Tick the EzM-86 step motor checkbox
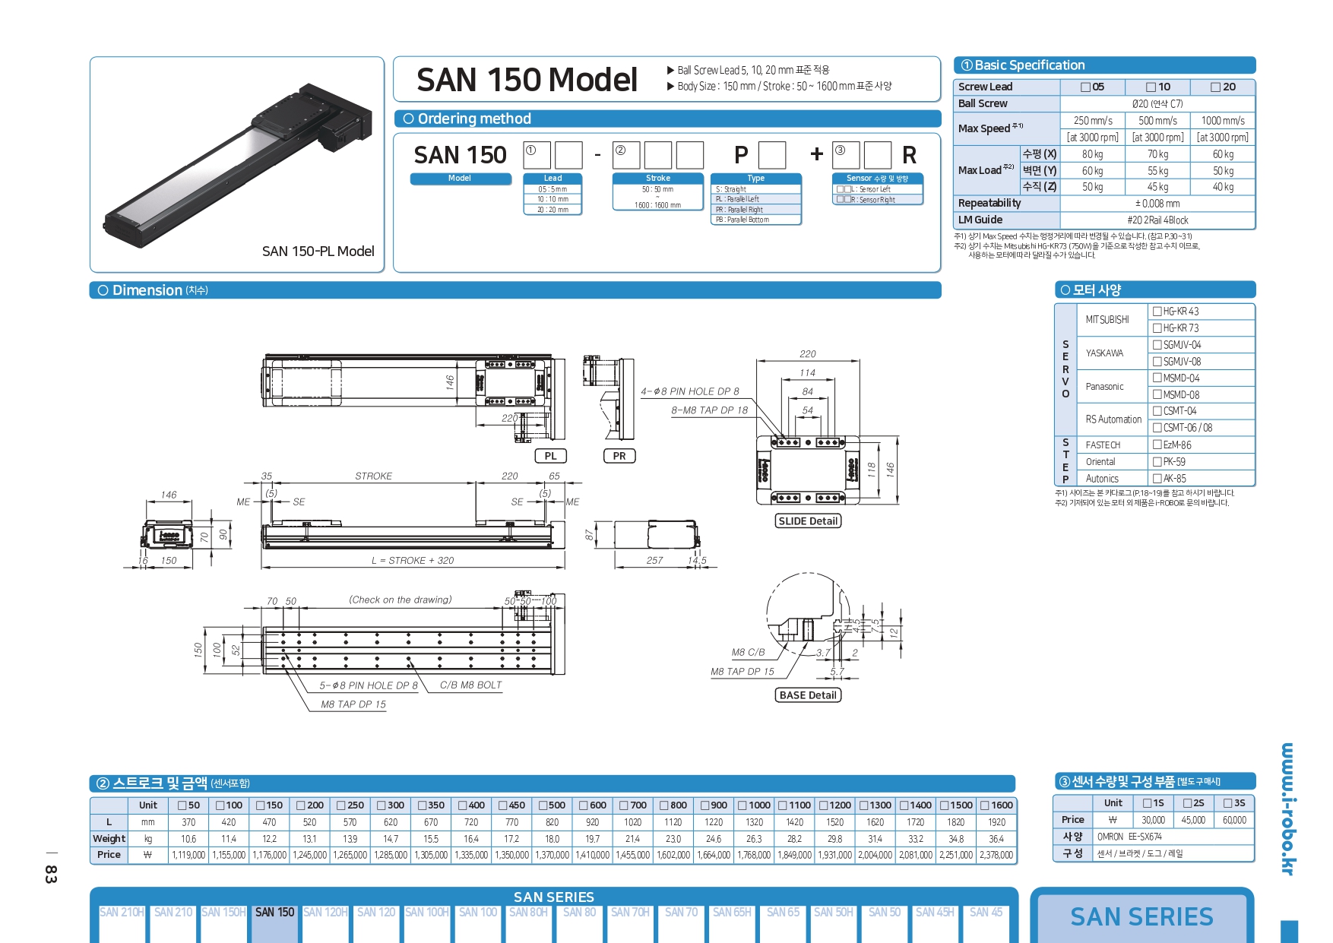1333x943 pixels. (1157, 445)
